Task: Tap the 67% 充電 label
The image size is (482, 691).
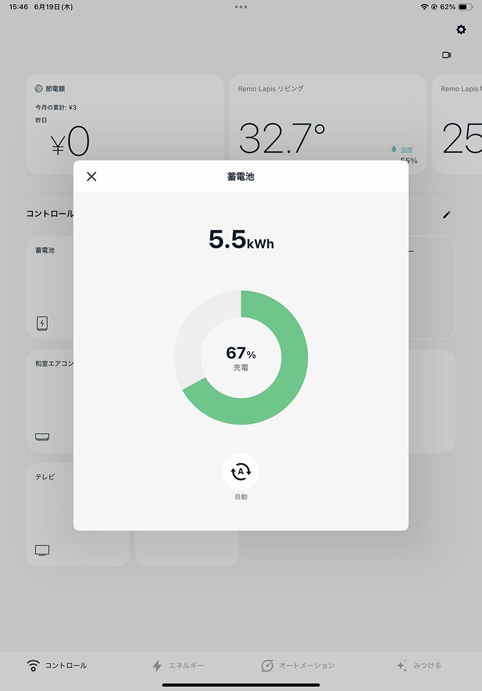Action: tap(241, 358)
